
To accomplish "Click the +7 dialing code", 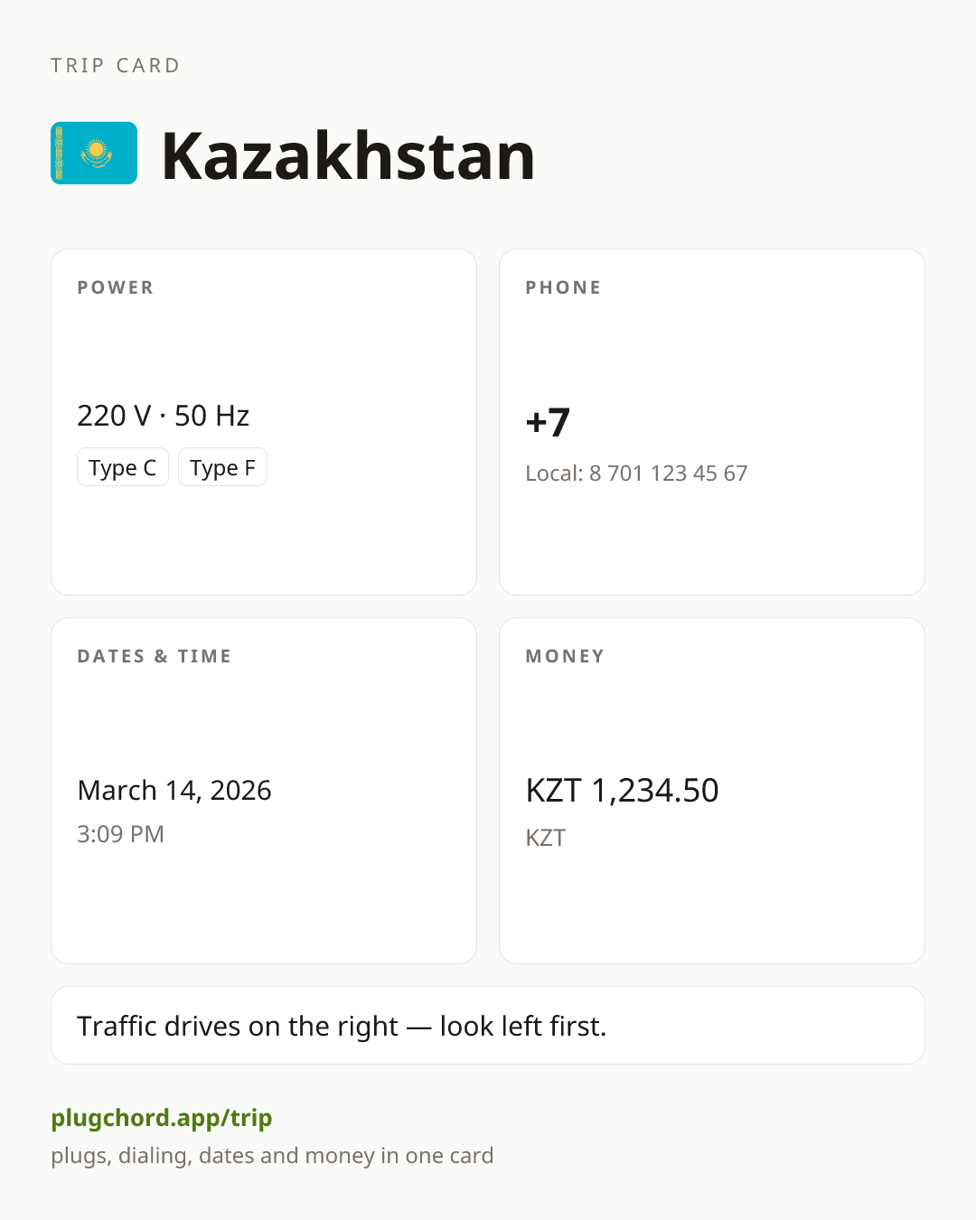I will (x=548, y=422).
